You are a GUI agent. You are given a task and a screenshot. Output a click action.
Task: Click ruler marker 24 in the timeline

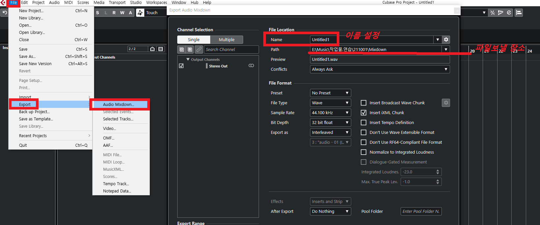(529, 51)
